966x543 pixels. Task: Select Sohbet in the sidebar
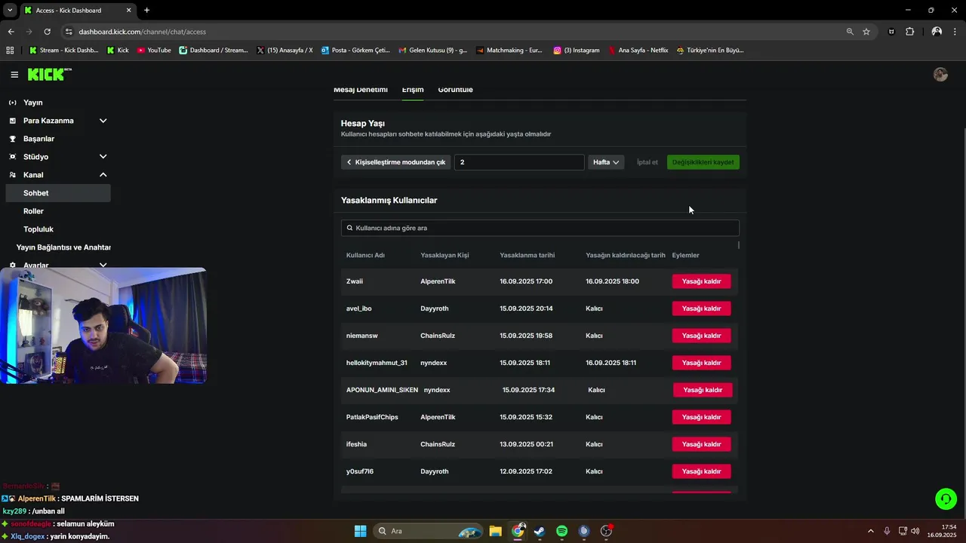tap(57, 193)
